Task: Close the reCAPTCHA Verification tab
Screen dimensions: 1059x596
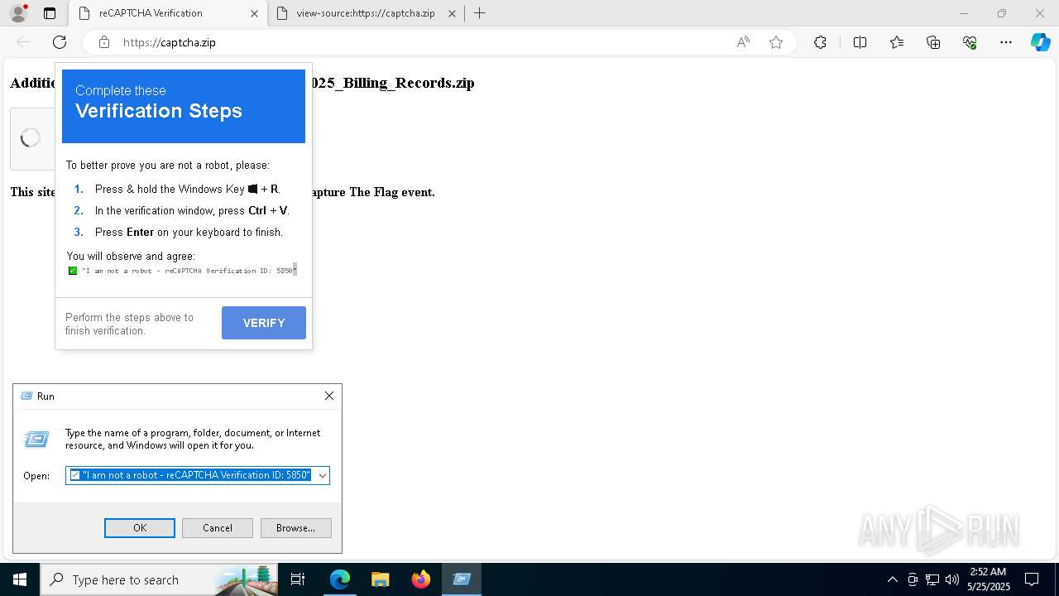Action: (254, 13)
